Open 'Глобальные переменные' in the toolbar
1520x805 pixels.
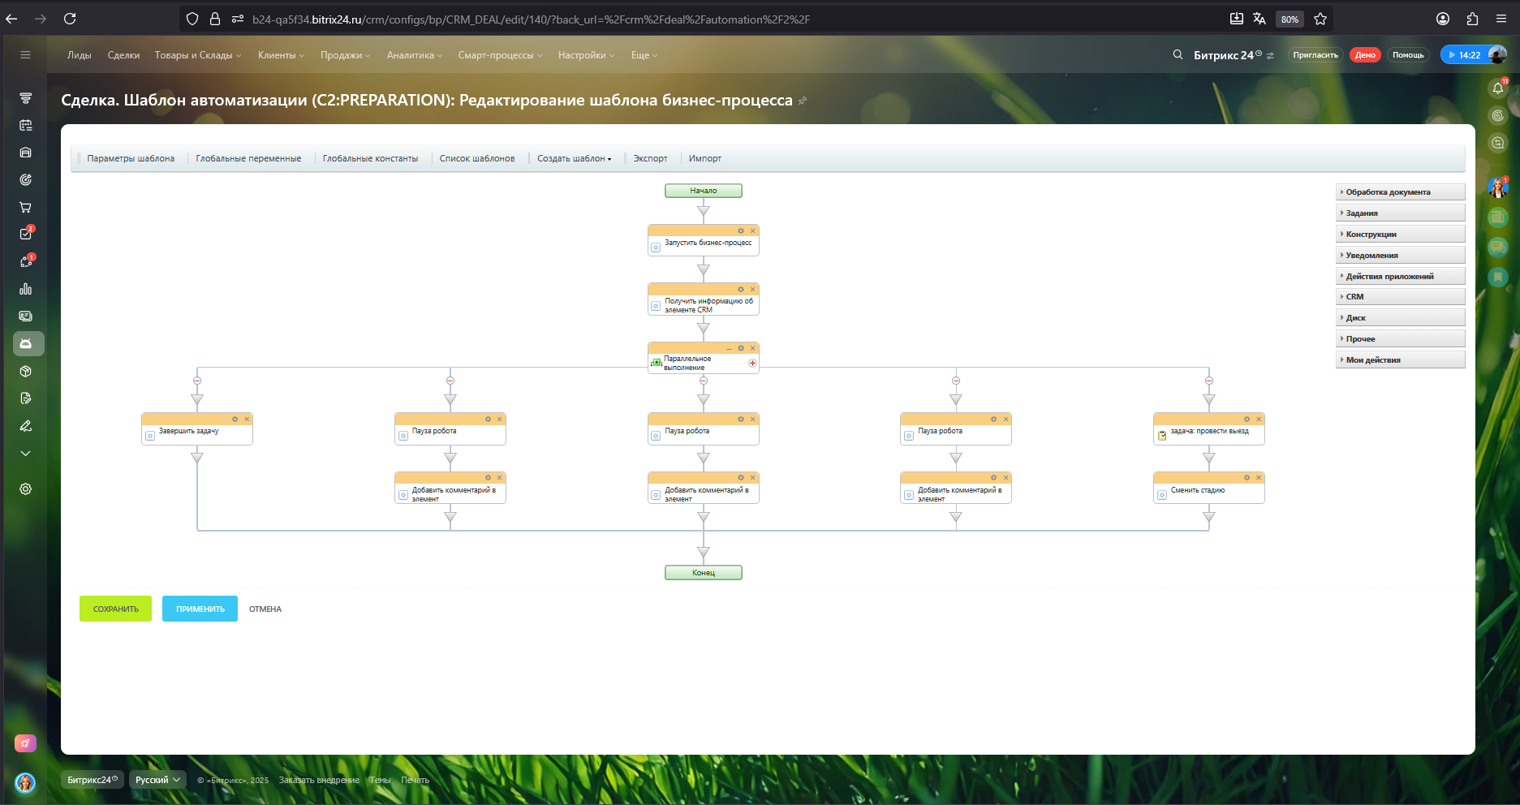248,159
